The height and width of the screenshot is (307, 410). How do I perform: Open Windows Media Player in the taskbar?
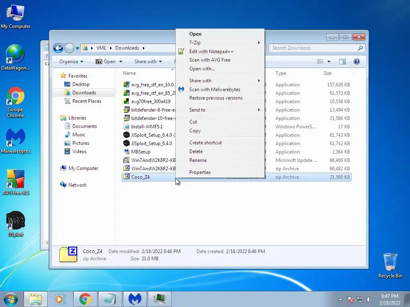[60, 299]
